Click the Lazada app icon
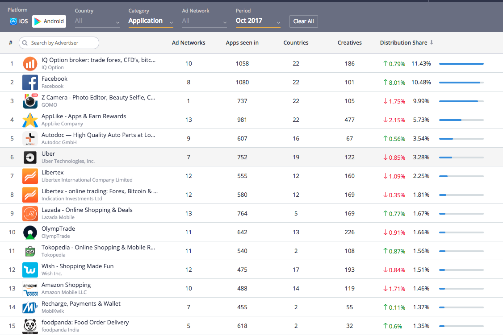503x336 pixels. click(30, 213)
